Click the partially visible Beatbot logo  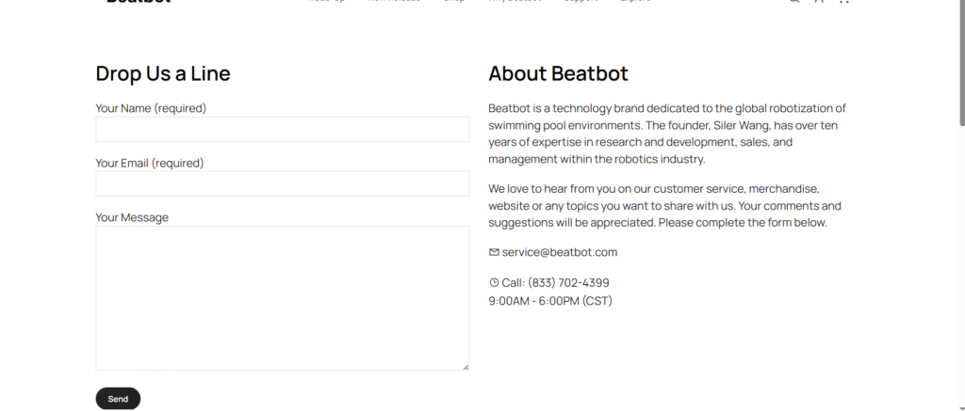(139, 2)
